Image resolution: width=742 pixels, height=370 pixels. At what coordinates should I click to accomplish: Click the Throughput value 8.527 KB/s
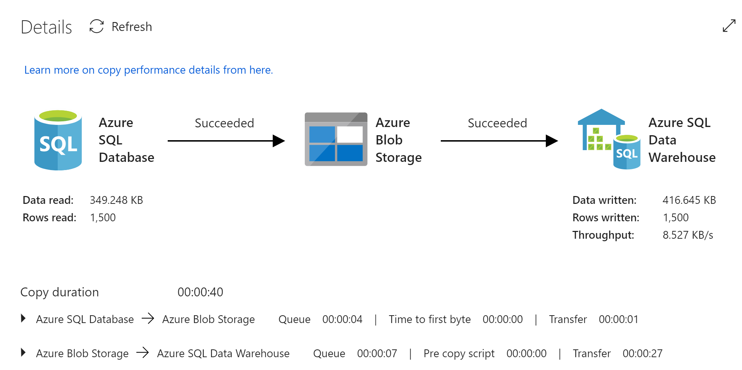688,235
